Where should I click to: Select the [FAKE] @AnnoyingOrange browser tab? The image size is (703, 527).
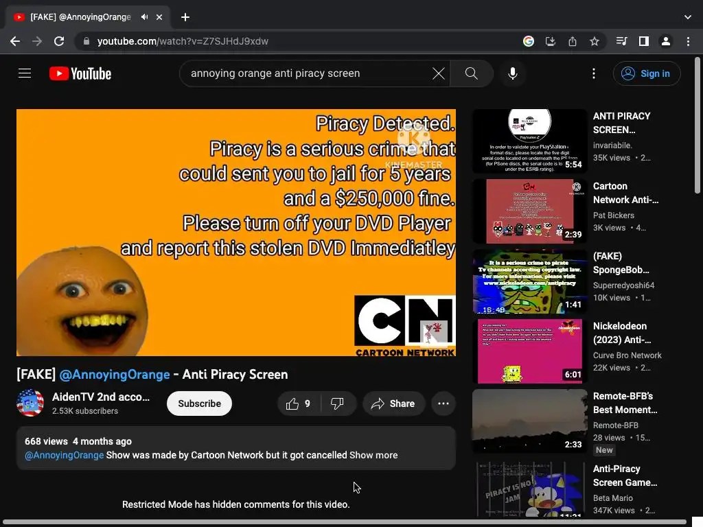point(81,17)
